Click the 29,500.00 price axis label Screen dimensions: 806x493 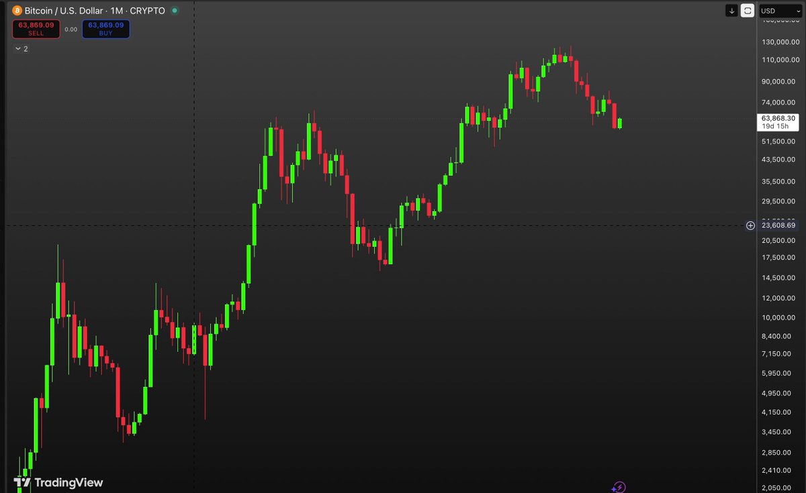pos(778,201)
